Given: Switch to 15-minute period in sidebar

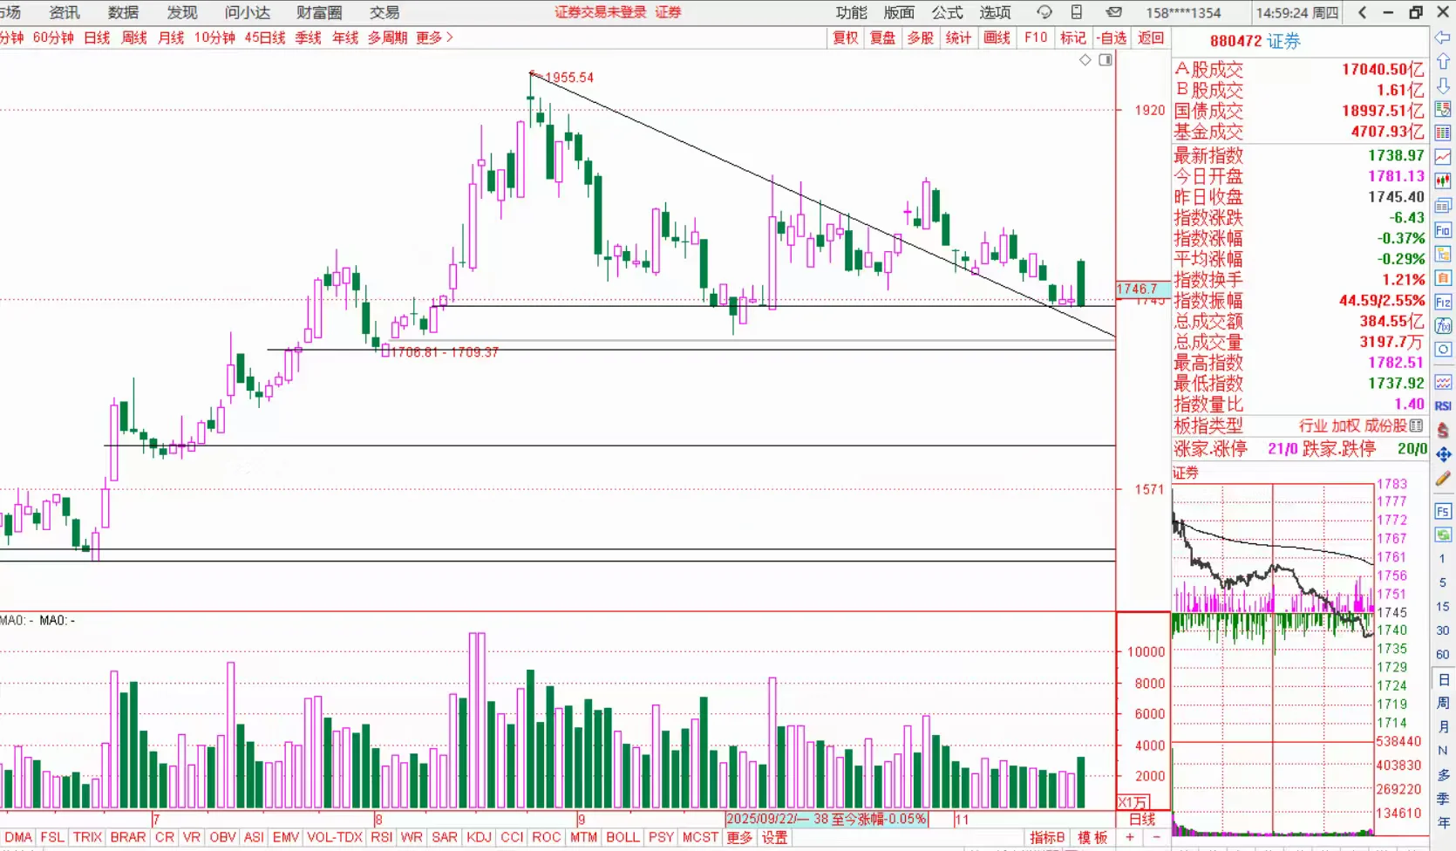Looking at the screenshot, I should 1443,607.
